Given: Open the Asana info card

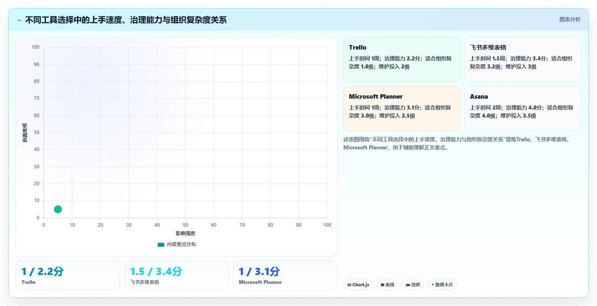Looking at the screenshot, I should (522, 109).
